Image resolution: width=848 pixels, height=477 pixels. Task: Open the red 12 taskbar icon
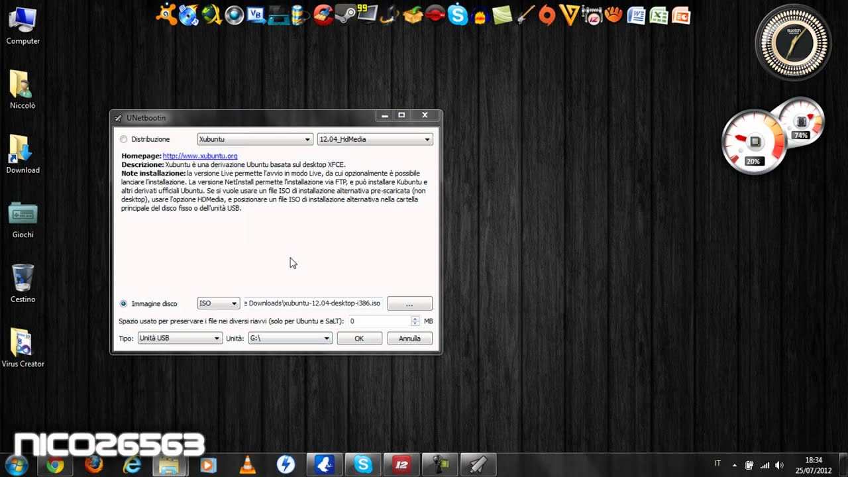click(401, 465)
